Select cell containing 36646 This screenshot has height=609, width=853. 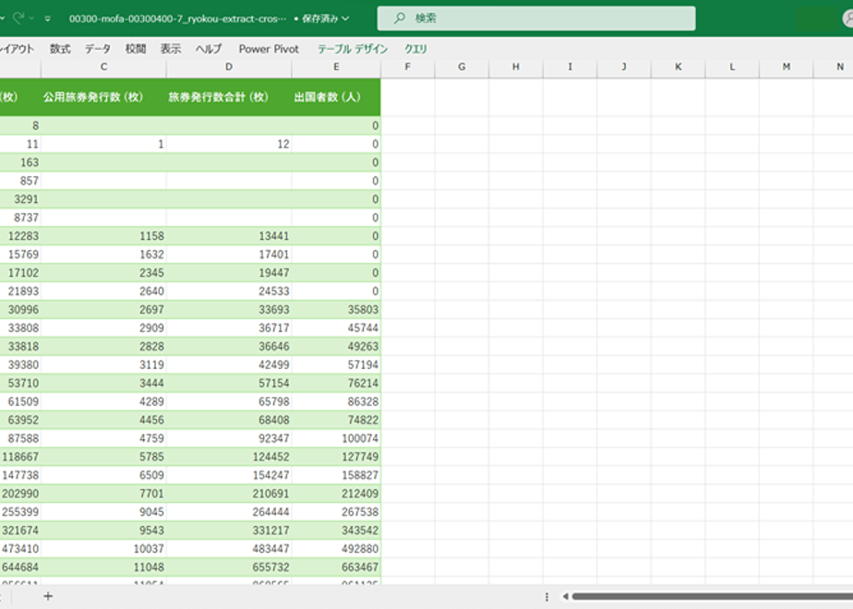(x=229, y=346)
